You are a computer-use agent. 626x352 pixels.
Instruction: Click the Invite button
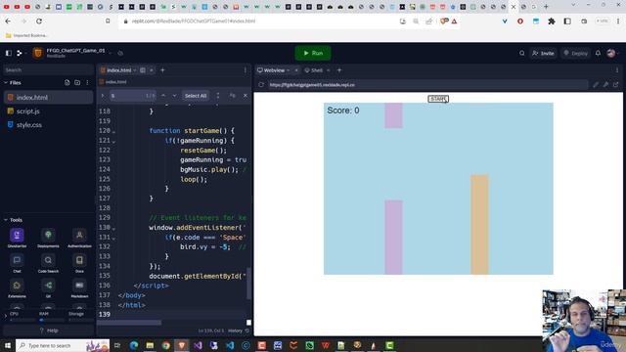click(544, 53)
